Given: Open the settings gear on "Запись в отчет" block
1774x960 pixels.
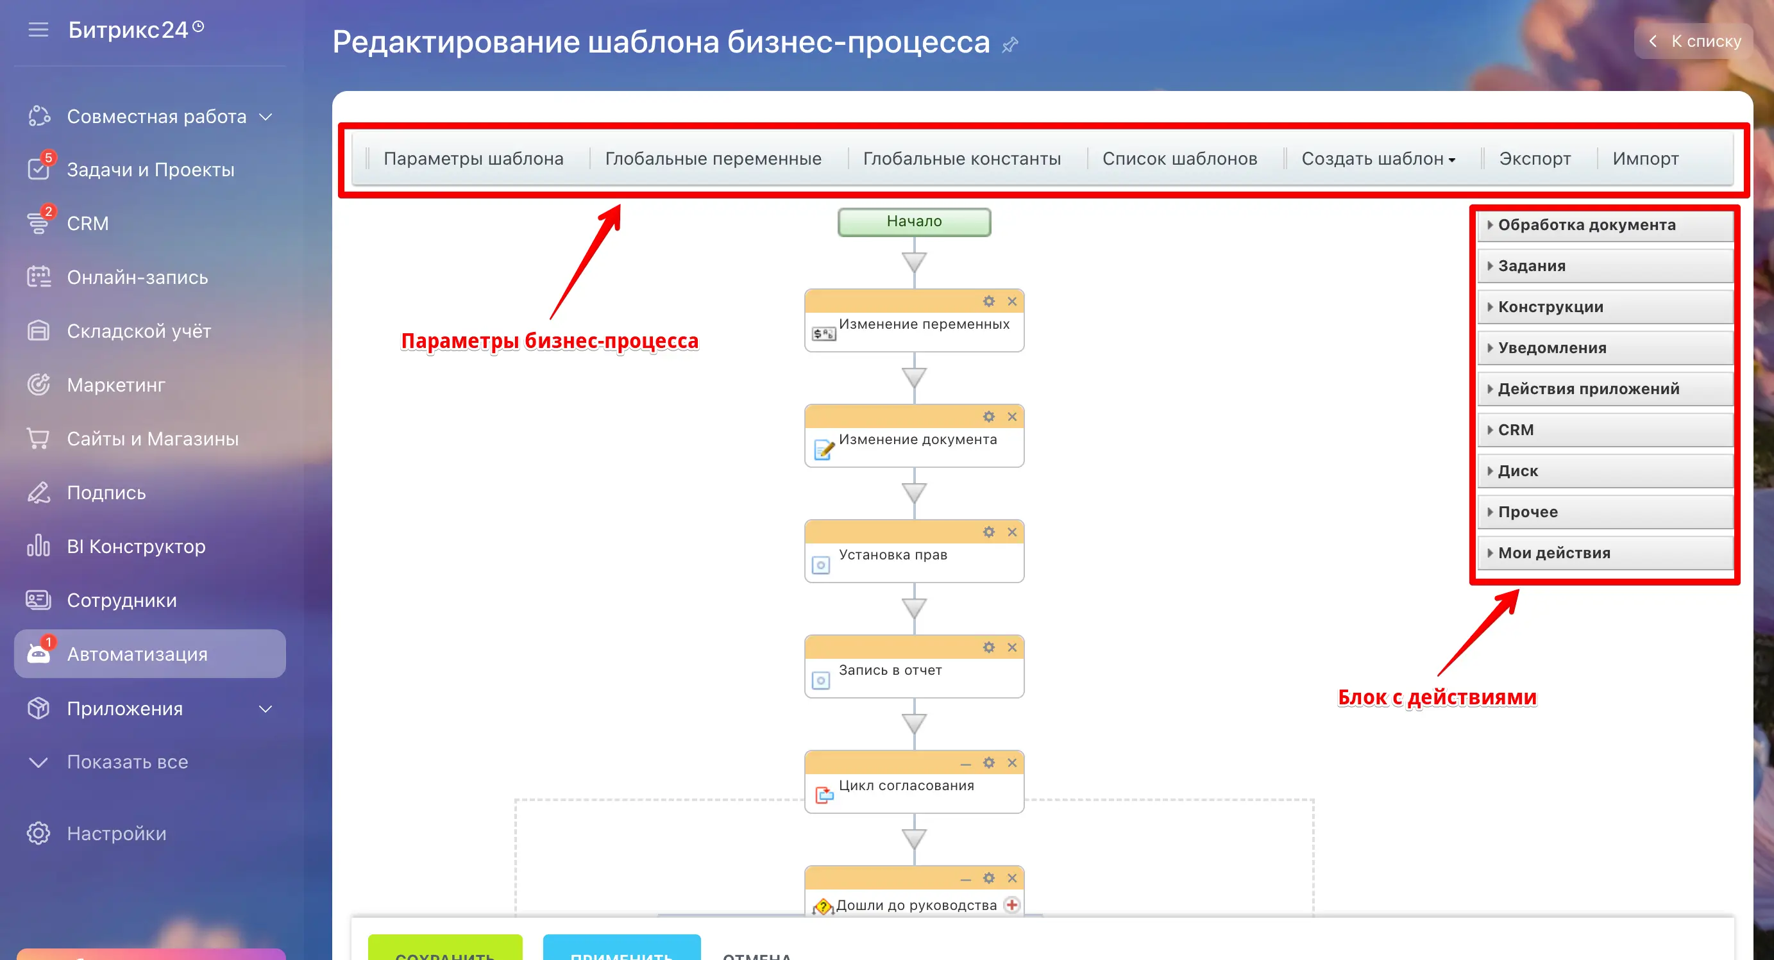Looking at the screenshot, I should click(989, 647).
